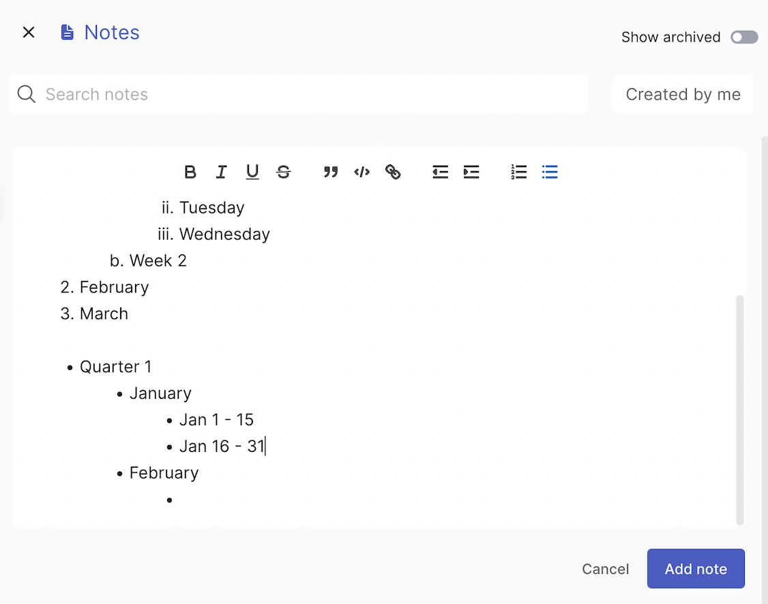The image size is (768, 604).
Task: Click the Notes document icon in header
Action: pos(67,32)
